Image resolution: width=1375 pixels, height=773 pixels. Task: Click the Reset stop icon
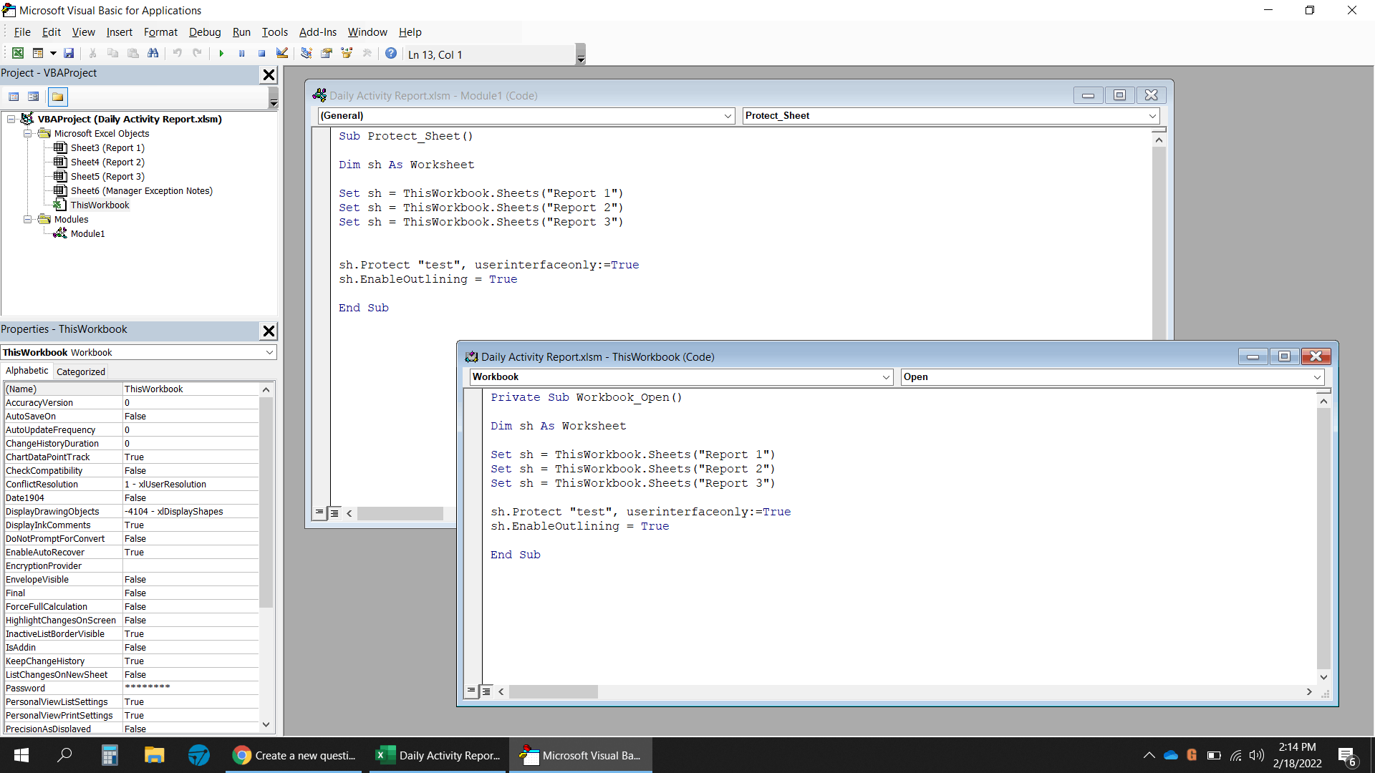coord(262,54)
